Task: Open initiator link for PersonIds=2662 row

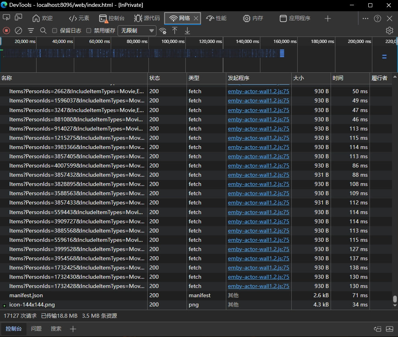Action: pyautogui.click(x=258, y=91)
